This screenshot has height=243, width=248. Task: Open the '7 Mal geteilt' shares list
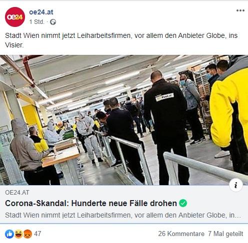225,234
